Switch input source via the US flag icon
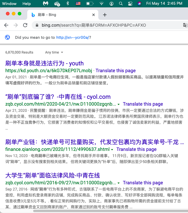Viewport: 188px width, 213px height. (x=78, y=4)
